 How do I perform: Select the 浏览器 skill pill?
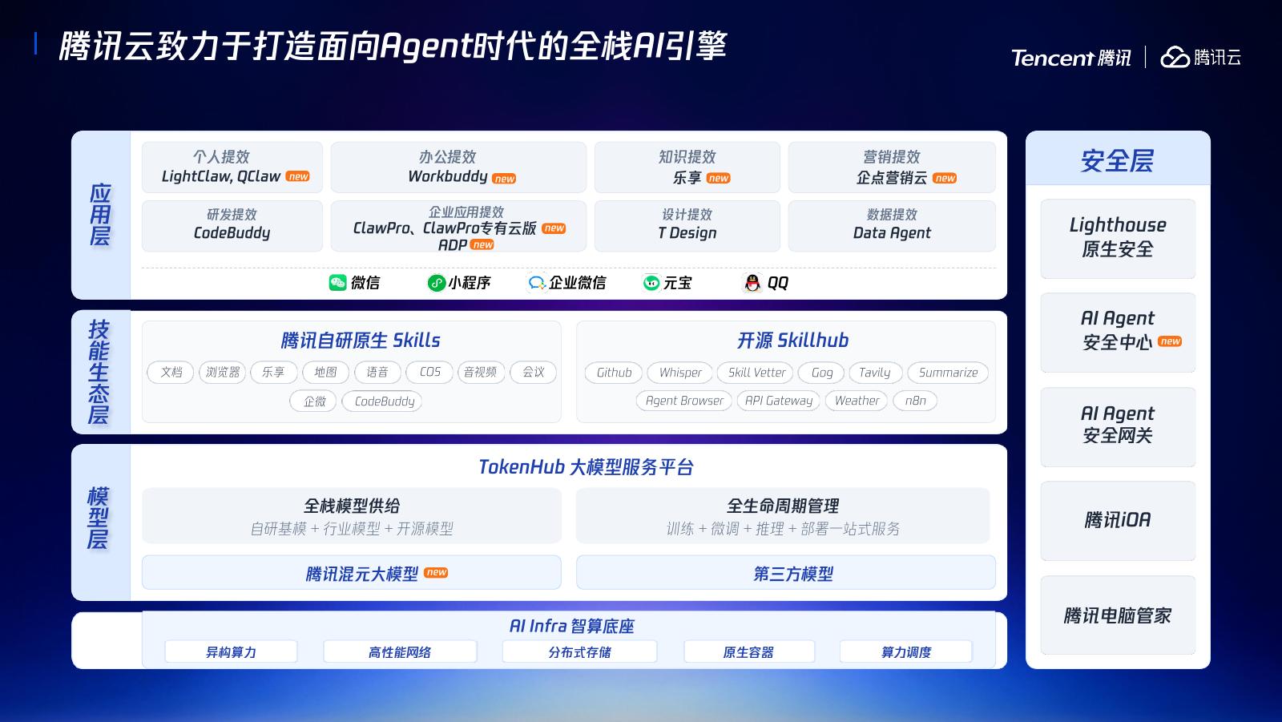pyautogui.click(x=222, y=372)
